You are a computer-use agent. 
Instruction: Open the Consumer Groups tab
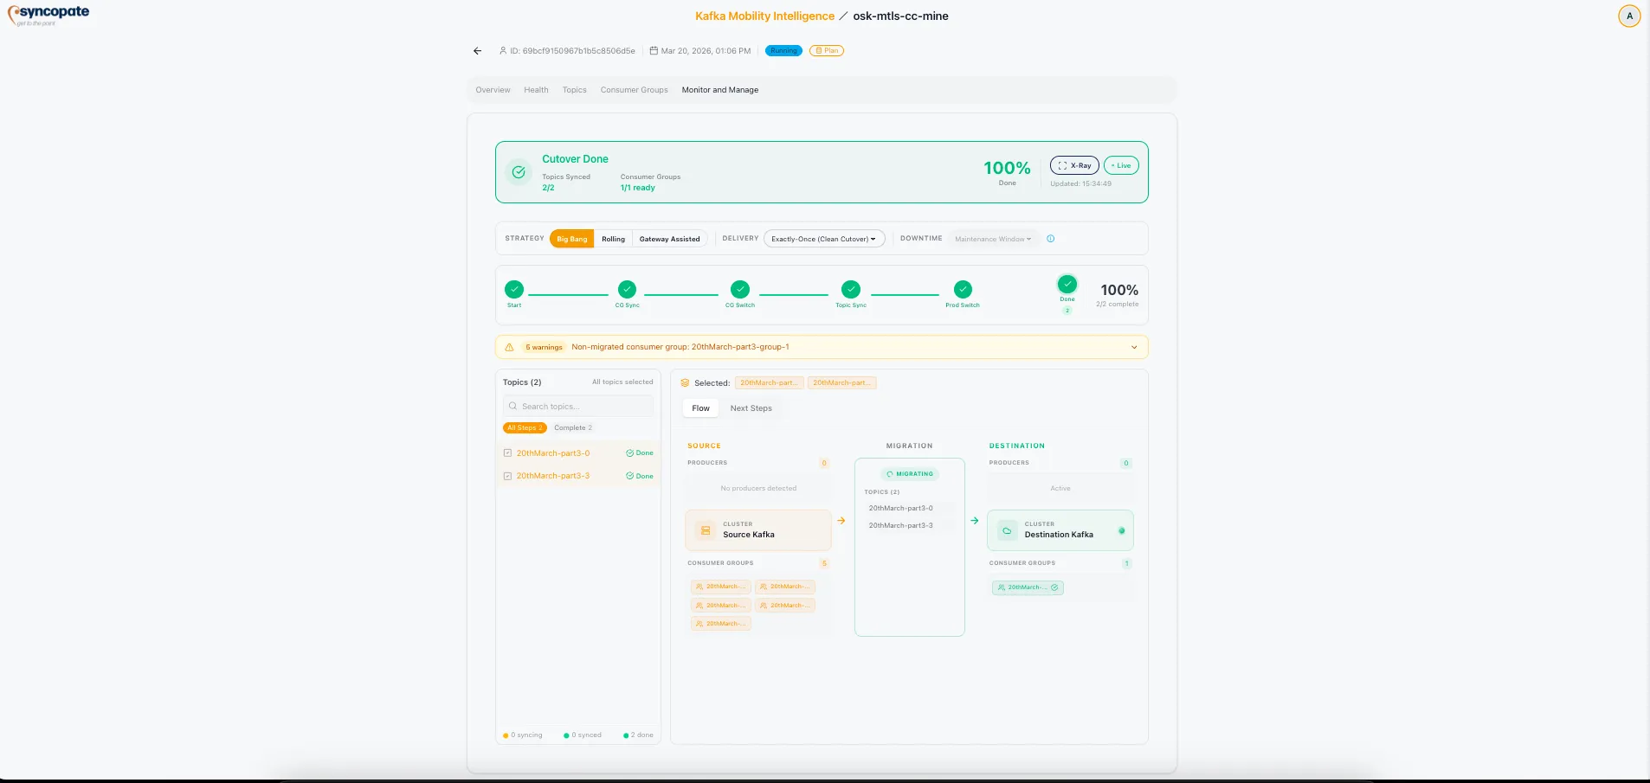coord(634,90)
